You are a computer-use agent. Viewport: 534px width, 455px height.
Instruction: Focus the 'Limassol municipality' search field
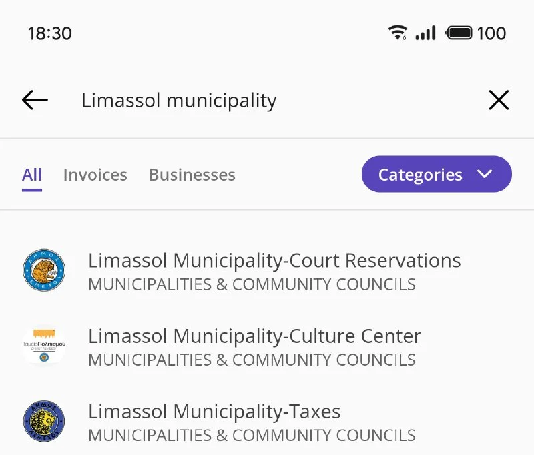(267, 101)
